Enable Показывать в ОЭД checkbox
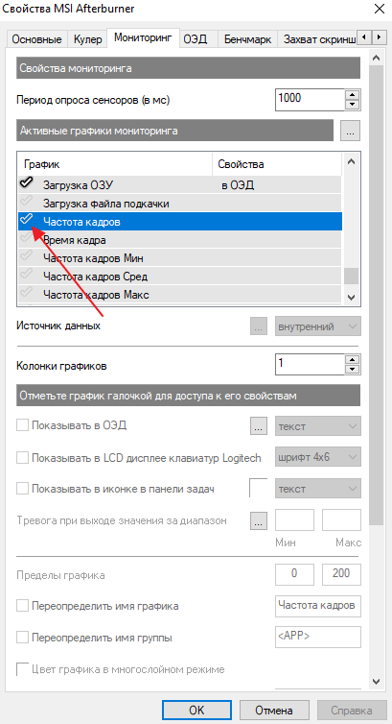The image size is (392, 724). [22, 425]
